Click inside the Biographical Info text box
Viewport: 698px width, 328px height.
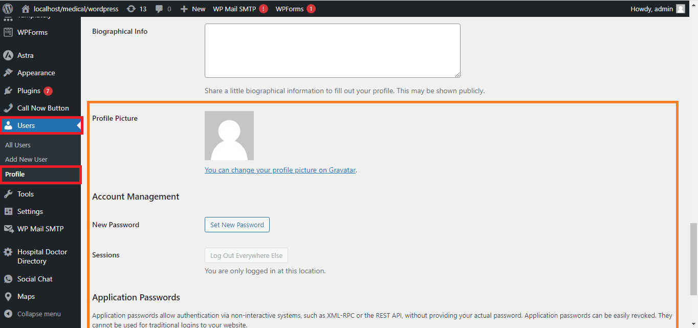pyautogui.click(x=332, y=50)
